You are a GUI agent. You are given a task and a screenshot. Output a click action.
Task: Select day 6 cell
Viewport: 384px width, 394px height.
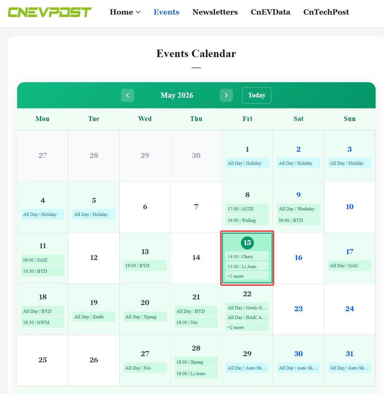pyautogui.click(x=145, y=207)
